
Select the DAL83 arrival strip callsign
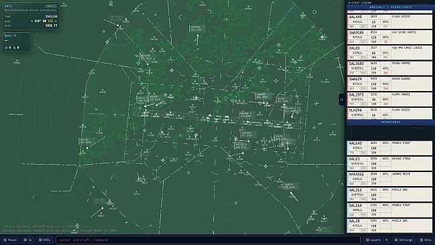(354, 48)
